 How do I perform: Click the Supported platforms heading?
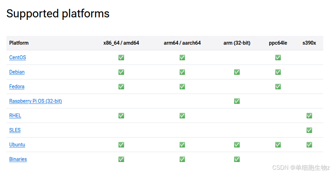coord(58,13)
